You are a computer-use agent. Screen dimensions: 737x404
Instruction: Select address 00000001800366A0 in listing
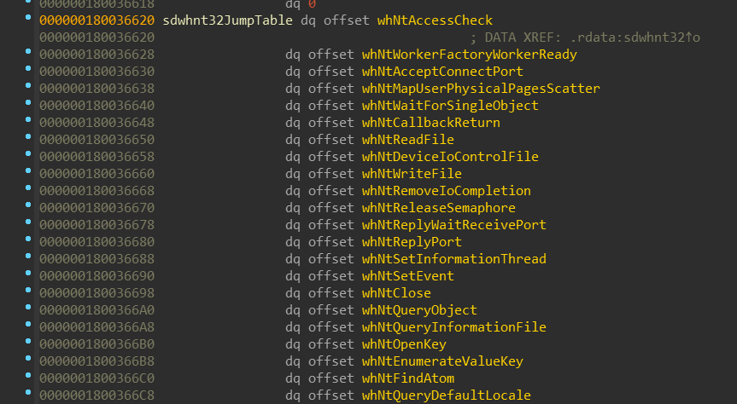tap(97, 309)
